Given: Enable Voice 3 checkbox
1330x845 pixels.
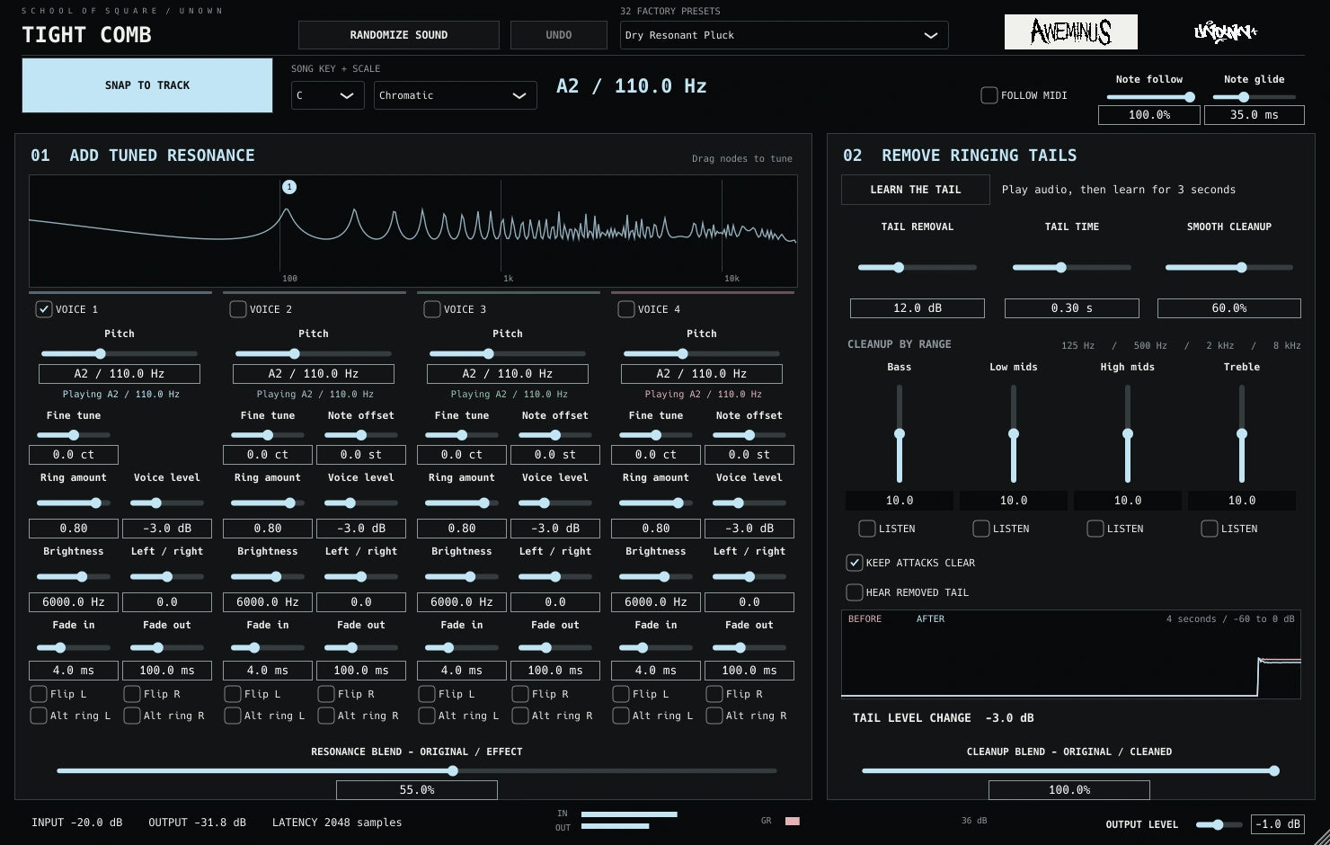Looking at the screenshot, I should pos(432,309).
